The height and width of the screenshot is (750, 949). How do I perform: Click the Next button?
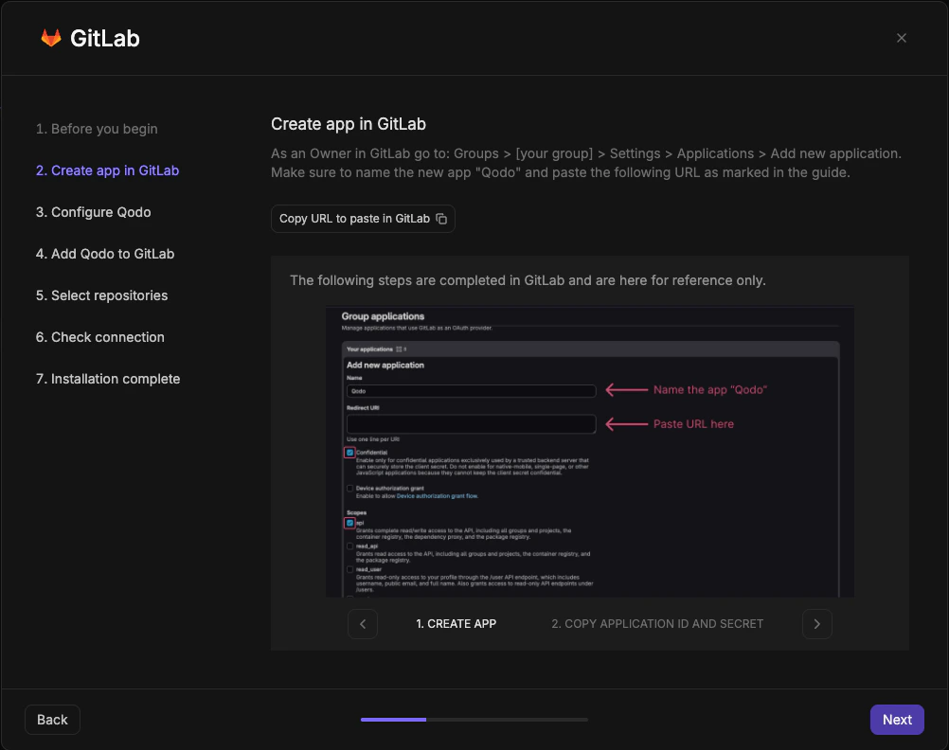tap(897, 720)
